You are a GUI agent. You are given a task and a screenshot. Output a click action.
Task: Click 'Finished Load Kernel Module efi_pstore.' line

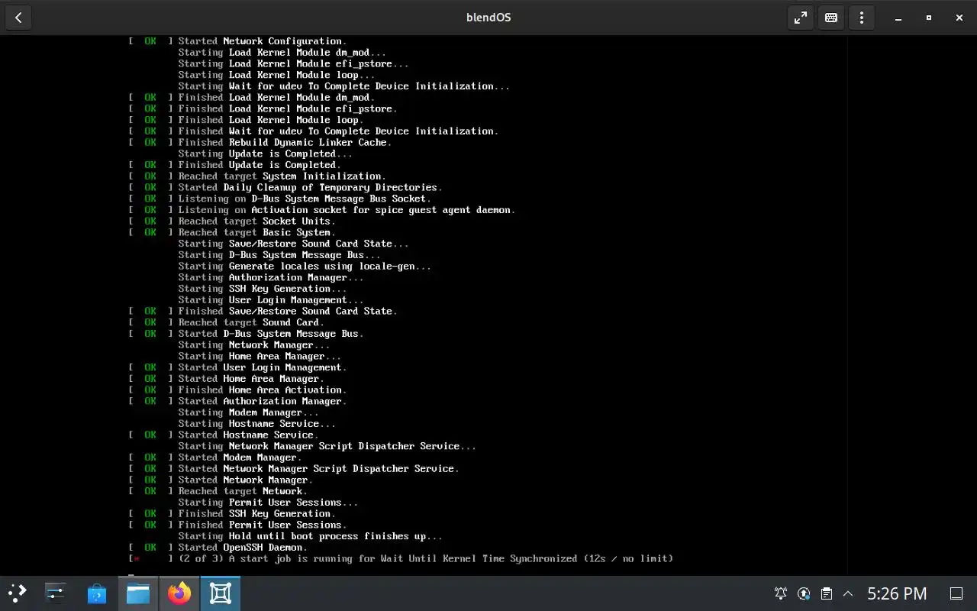pyautogui.click(x=288, y=108)
